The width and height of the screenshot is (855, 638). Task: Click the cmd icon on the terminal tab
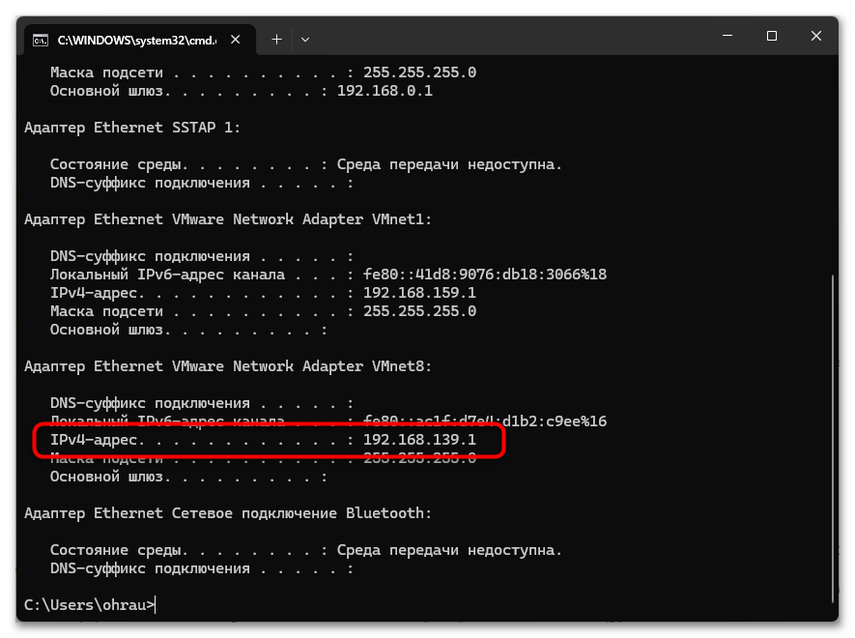tap(41, 40)
